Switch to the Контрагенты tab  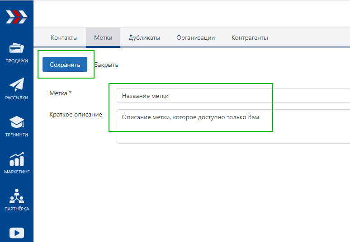coord(250,38)
